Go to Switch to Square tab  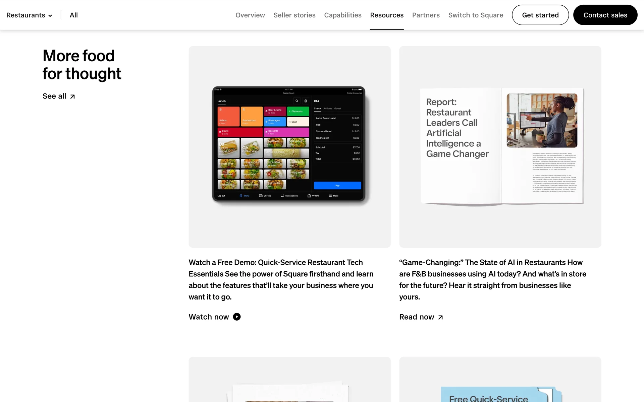point(475,15)
